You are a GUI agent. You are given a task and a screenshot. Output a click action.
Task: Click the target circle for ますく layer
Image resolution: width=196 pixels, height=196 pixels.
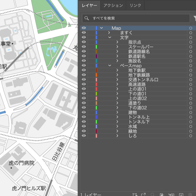point(190,33)
